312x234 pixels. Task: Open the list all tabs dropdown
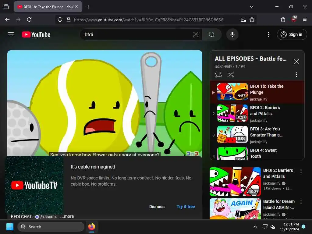[x=251, y=7]
